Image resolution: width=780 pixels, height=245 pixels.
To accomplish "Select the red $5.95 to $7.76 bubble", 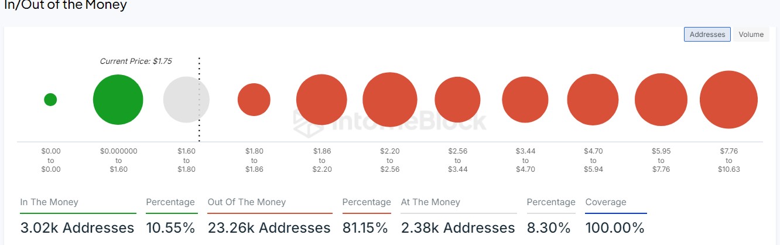I will click(x=661, y=100).
